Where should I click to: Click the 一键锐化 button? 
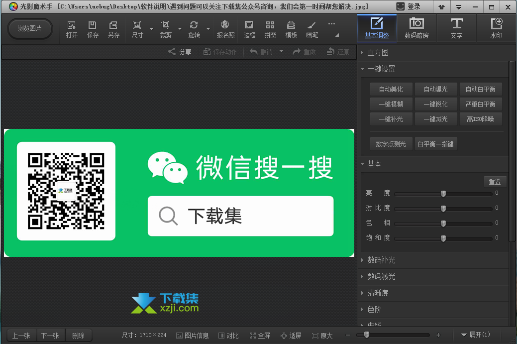coord(436,104)
